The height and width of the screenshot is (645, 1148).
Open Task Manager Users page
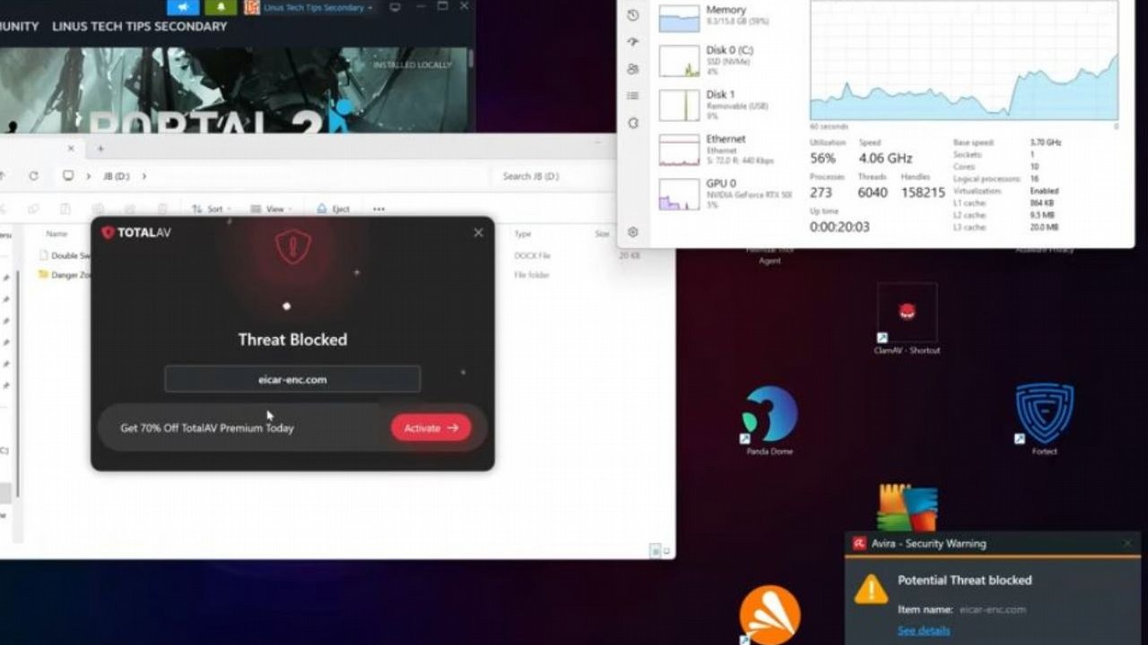(633, 69)
